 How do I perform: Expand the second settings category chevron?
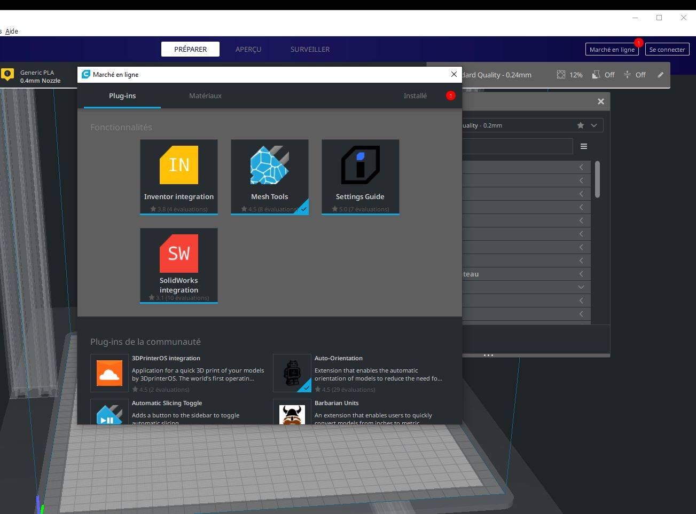coord(581,180)
